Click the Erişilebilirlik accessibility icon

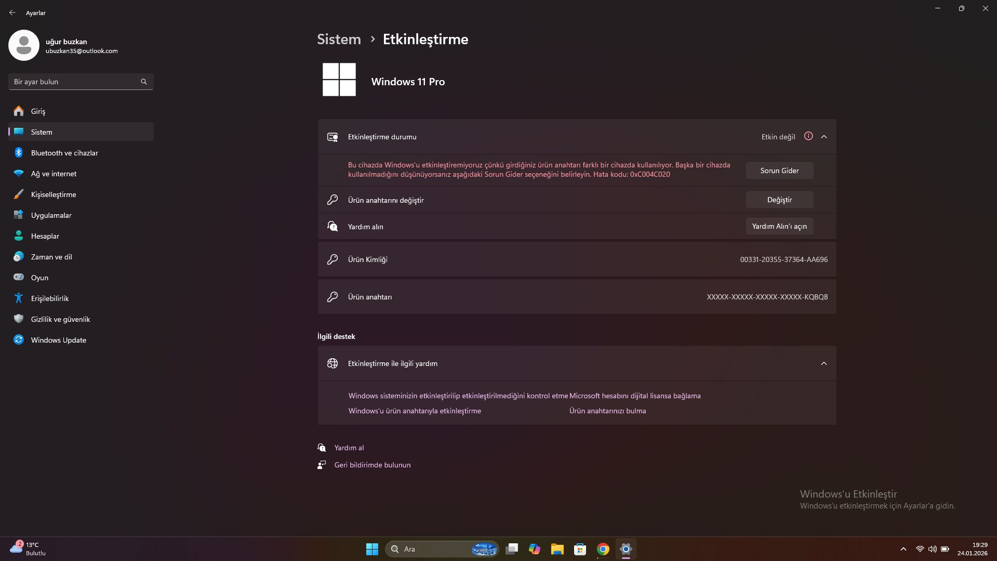[19, 298]
